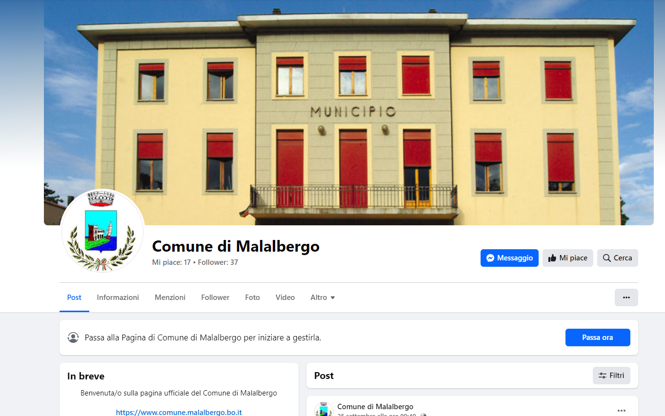
Task: Click the Filtri sliders icon
Action: pos(603,376)
